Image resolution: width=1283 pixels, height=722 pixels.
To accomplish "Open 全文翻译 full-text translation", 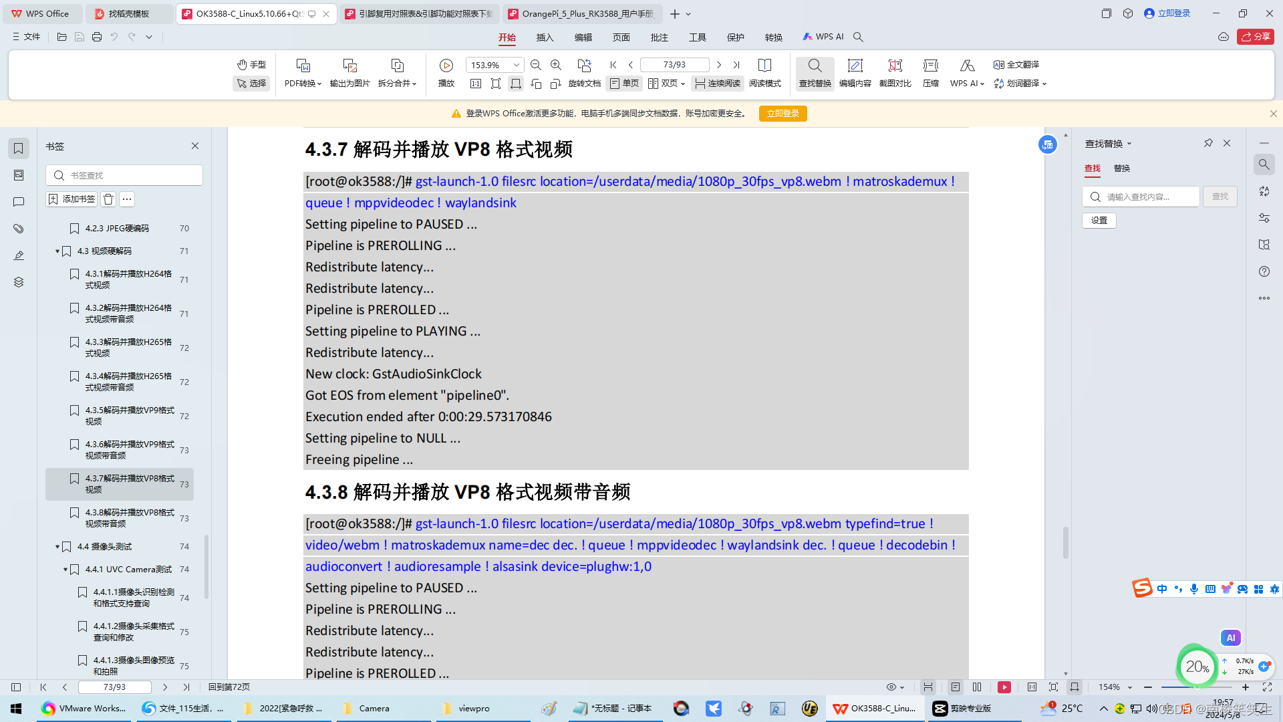I will [1016, 65].
